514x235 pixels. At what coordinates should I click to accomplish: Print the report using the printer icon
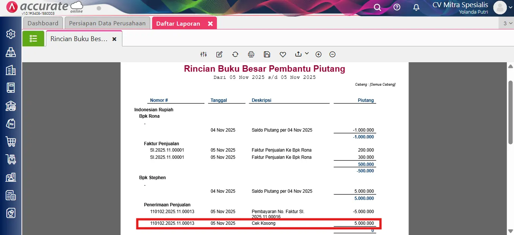click(x=251, y=54)
